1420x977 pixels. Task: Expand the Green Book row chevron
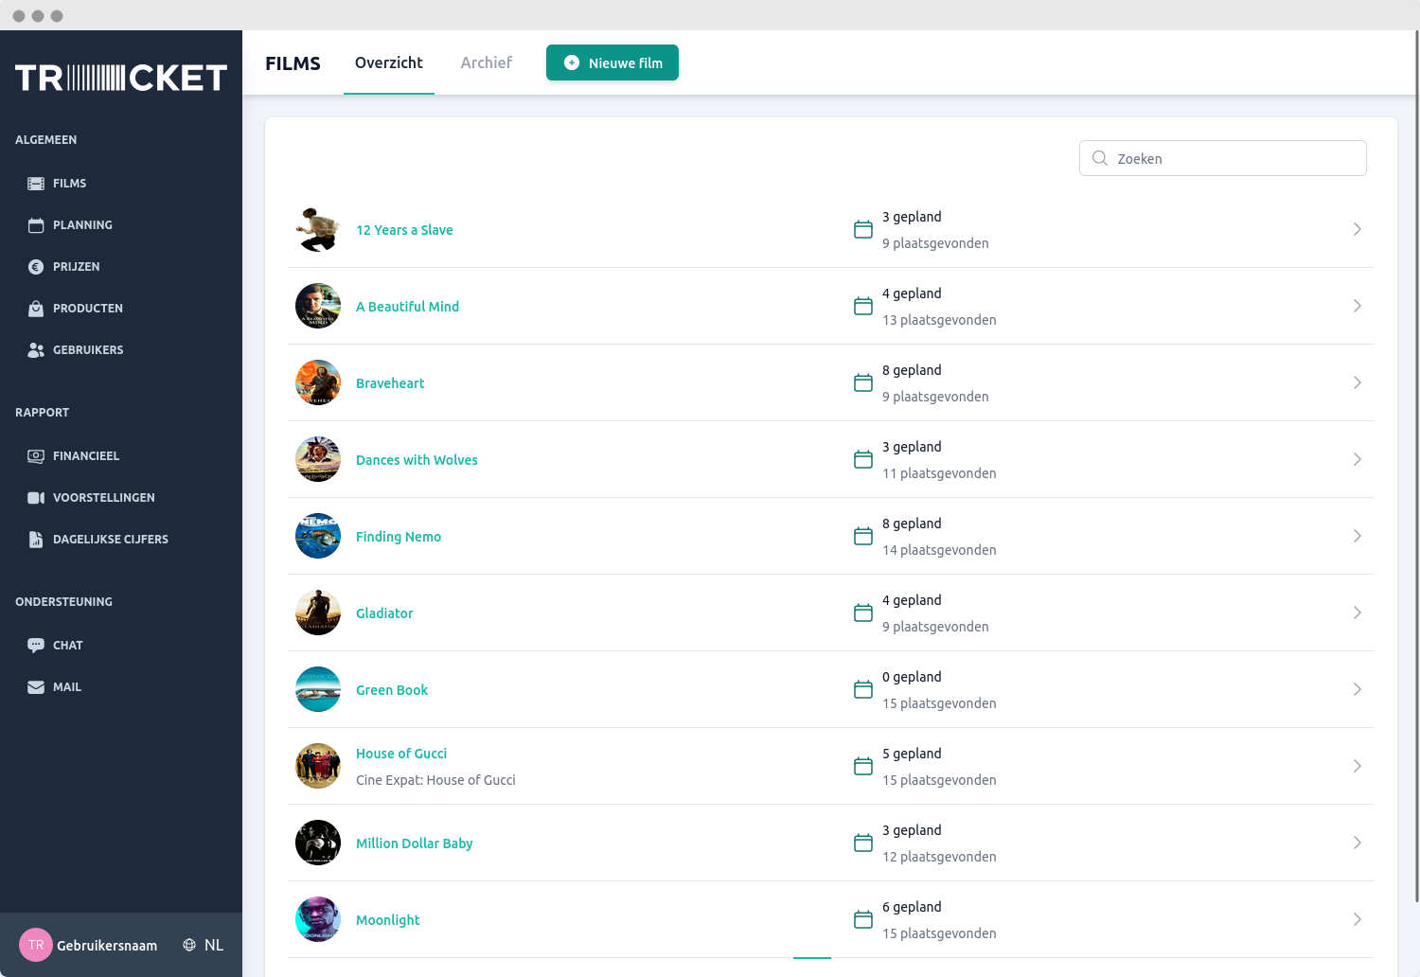[1358, 689]
